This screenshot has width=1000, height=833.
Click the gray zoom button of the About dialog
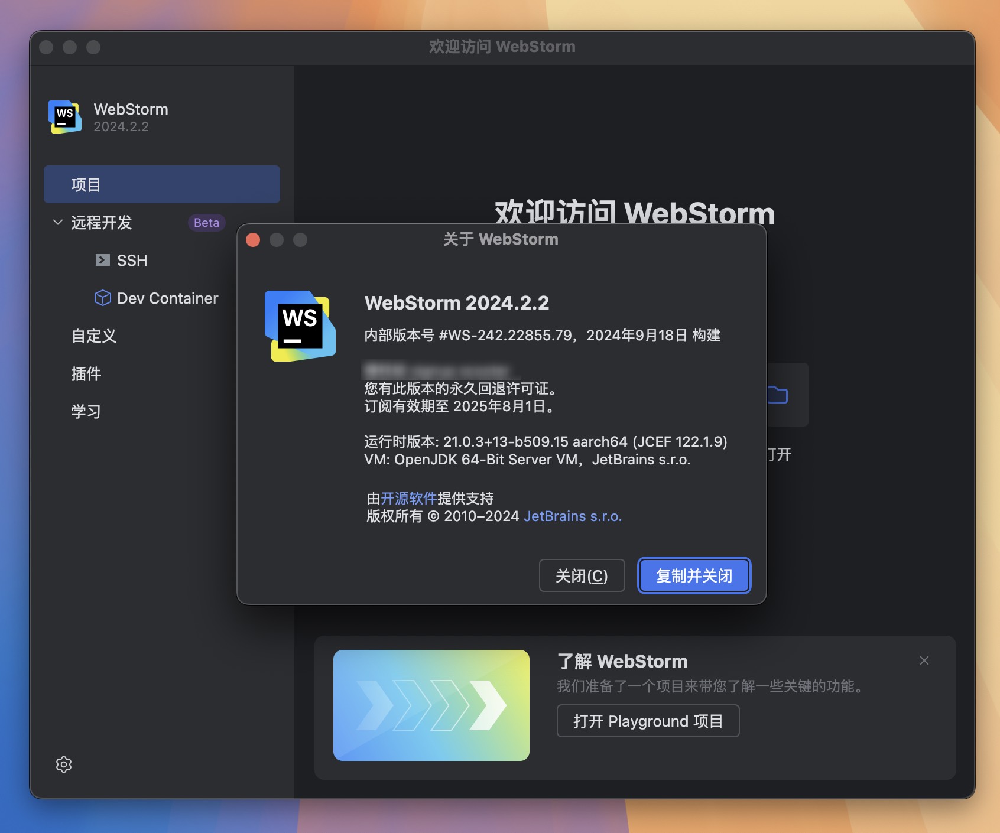coord(300,240)
